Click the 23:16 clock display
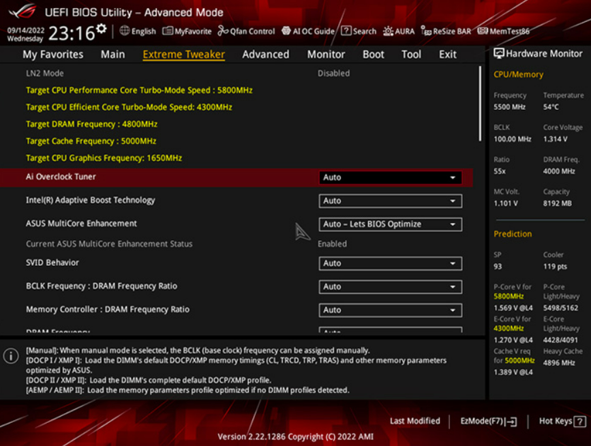The image size is (591, 446). click(72, 33)
